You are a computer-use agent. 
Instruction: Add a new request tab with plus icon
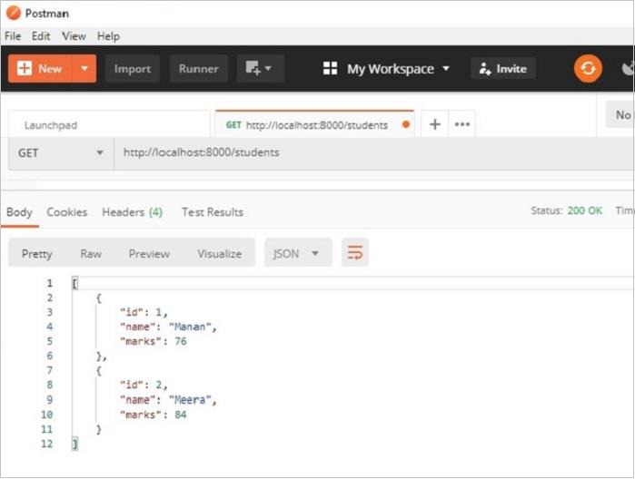434,124
